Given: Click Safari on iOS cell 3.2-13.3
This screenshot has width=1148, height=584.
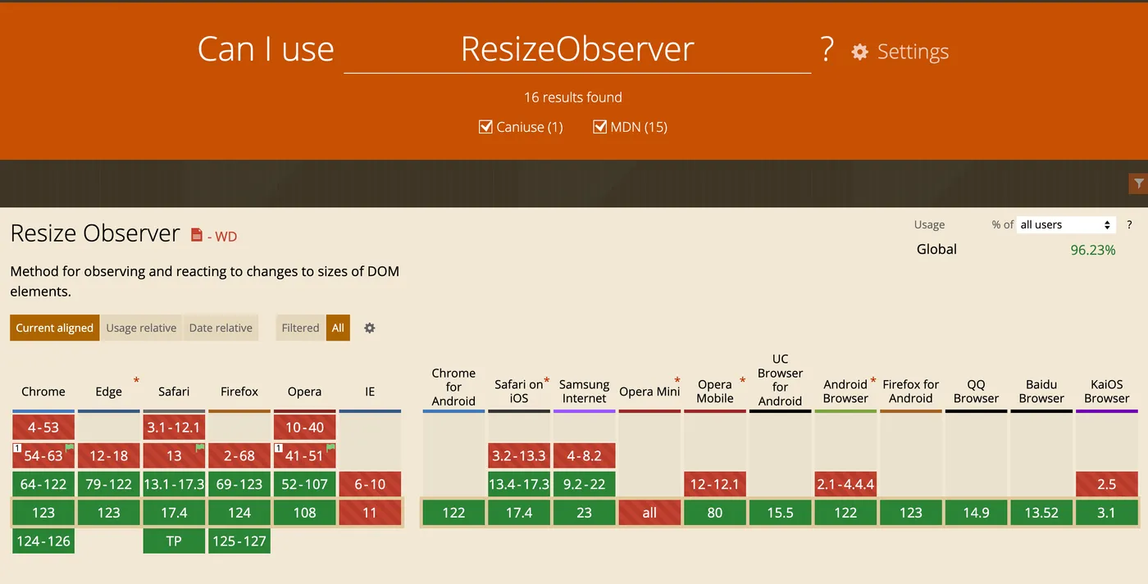Looking at the screenshot, I should click(x=519, y=455).
